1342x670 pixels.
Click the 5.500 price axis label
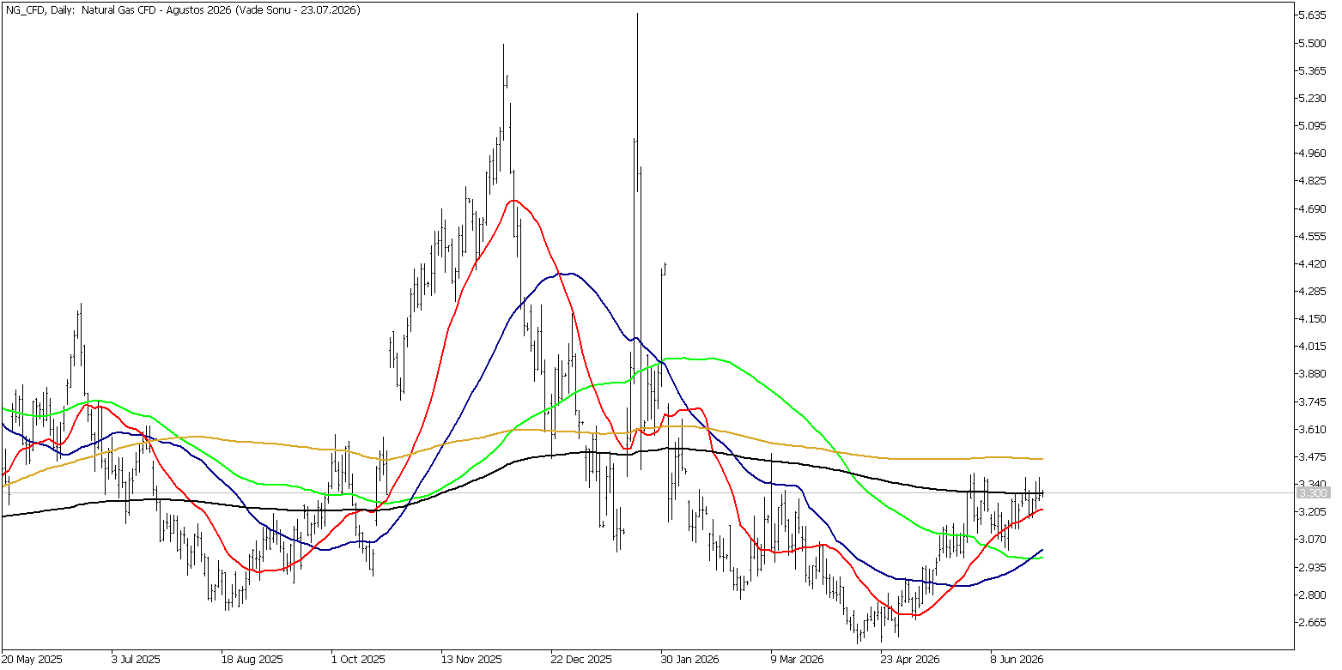click(1314, 43)
